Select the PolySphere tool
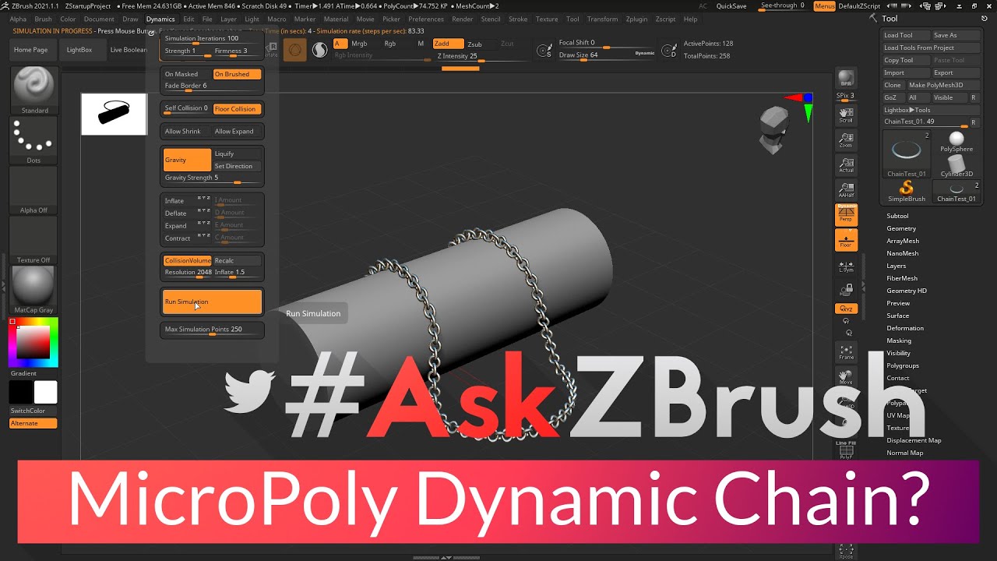The width and height of the screenshot is (997, 561). click(956, 142)
